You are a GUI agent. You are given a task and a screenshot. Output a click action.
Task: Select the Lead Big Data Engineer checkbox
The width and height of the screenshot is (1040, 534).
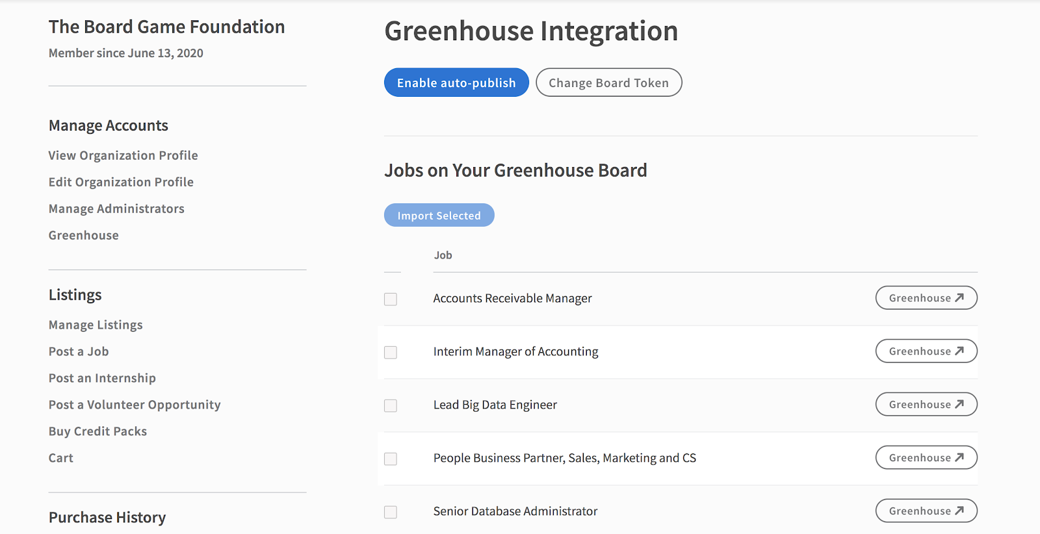(391, 405)
